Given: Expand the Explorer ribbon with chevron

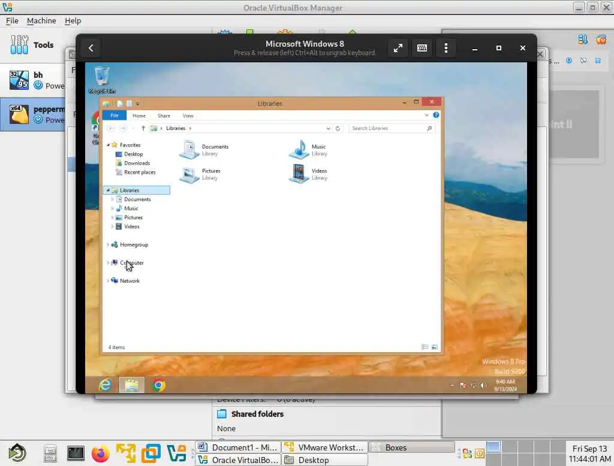Looking at the screenshot, I should (426, 115).
